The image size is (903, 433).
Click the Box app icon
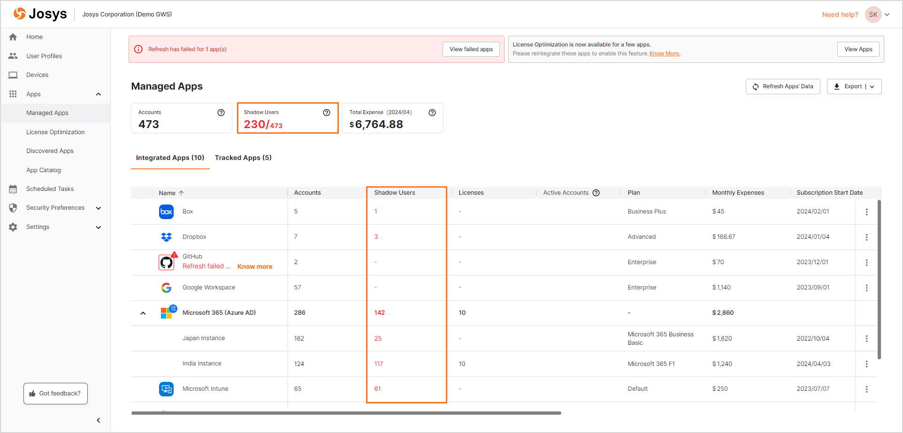(x=166, y=212)
